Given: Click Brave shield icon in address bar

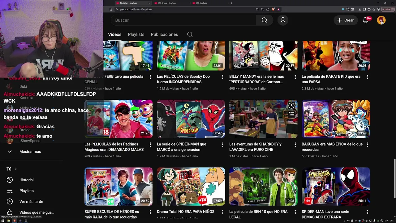Looking at the screenshot, I should [x=273, y=9].
